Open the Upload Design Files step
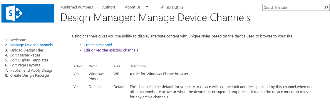The height and width of the screenshot is (110, 330). point(27,50)
